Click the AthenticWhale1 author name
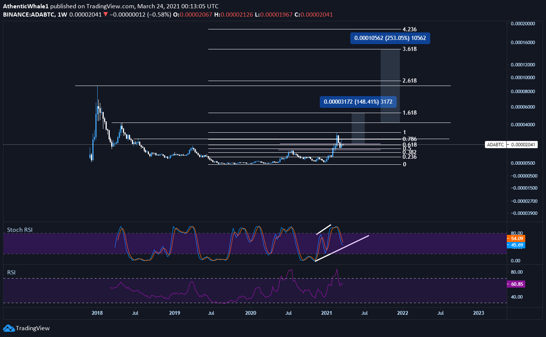This screenshot has width=546, height=337. [x=26, y=6]
